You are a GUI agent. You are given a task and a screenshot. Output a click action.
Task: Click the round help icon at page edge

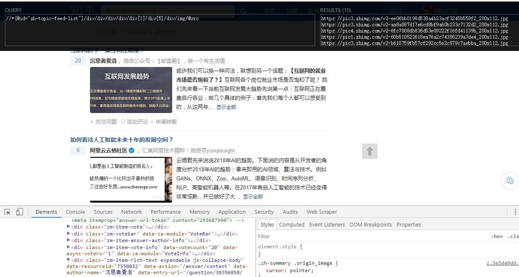[x=510, y=181]
